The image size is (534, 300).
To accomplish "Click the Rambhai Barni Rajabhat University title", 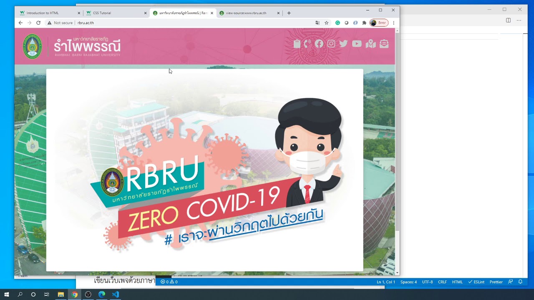I will click(x=87, y=47).
